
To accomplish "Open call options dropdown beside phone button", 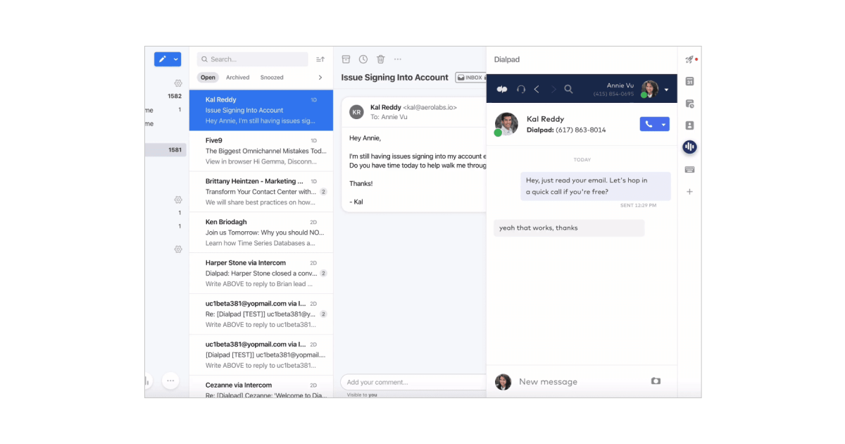I will 663,124.
